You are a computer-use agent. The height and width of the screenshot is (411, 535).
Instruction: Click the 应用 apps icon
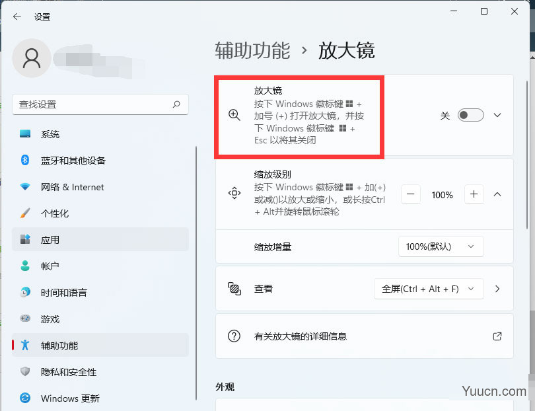coord(25,239)
